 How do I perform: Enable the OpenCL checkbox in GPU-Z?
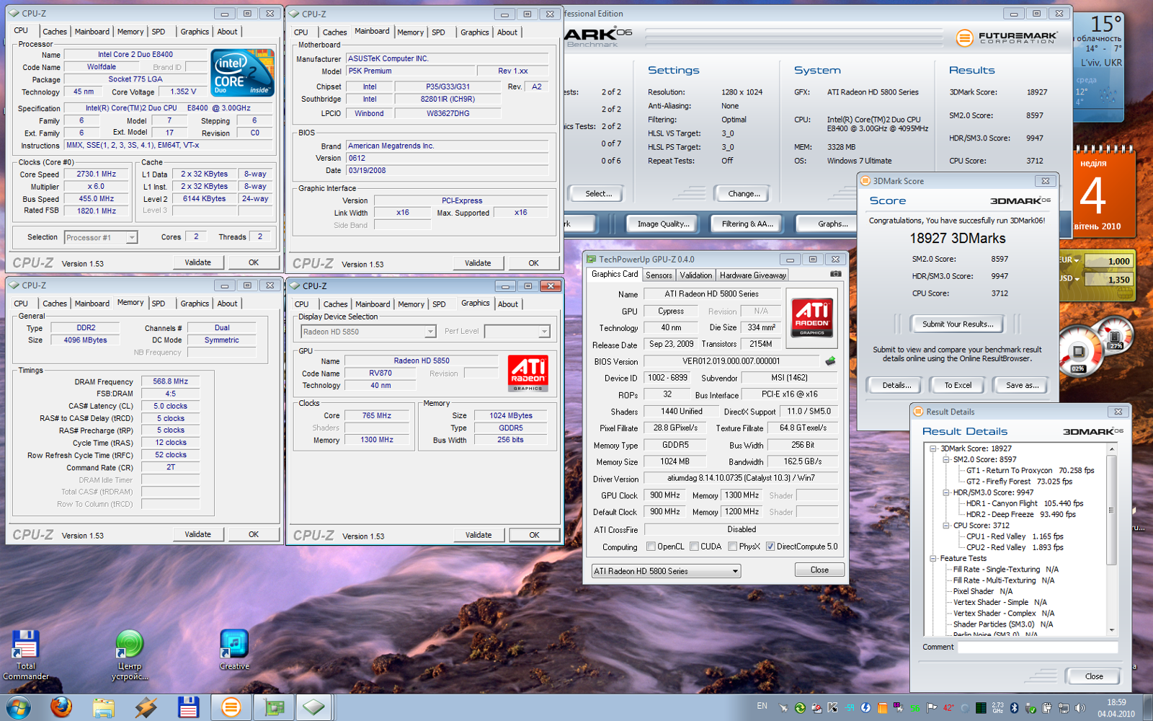pyautogui.click(x=651, y=547)
